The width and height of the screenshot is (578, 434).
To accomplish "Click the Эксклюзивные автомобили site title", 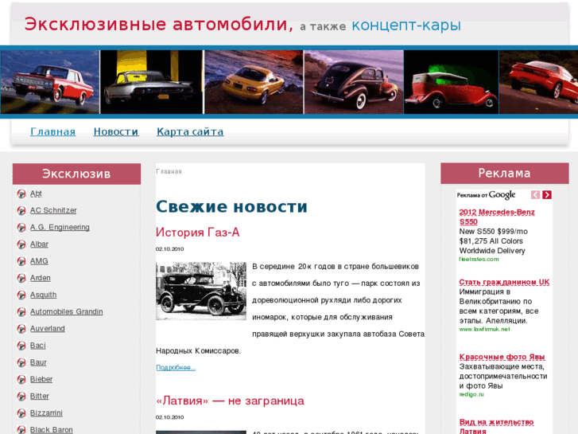I will (159, 25).
